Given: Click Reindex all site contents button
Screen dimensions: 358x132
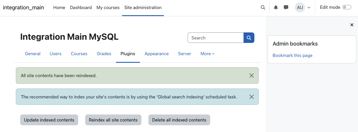Looking at the screenshot, I should point(113,120).
